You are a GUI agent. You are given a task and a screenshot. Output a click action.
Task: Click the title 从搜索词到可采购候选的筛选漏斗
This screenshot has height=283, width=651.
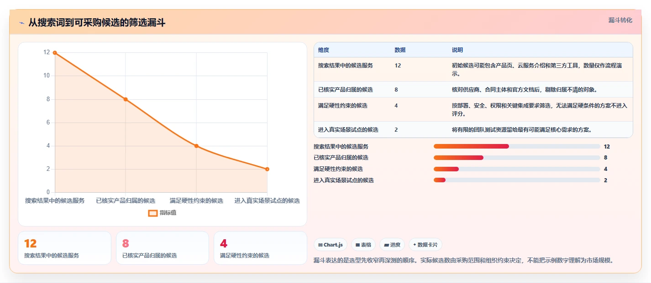click(x=97, y=22)
